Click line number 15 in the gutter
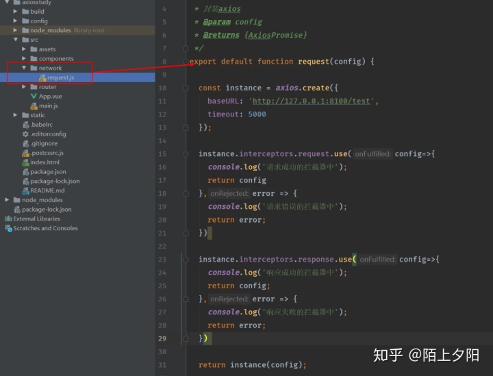Viewport: 493px width, 376px height. [x=162, y=154]
